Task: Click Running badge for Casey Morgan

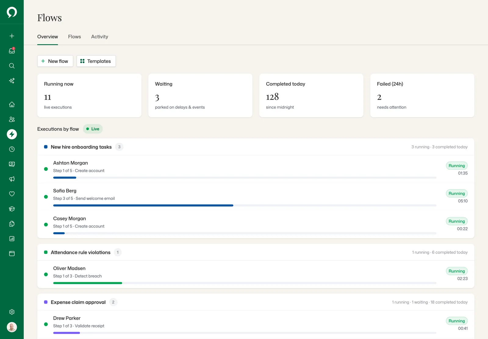Action: [457, 221]
